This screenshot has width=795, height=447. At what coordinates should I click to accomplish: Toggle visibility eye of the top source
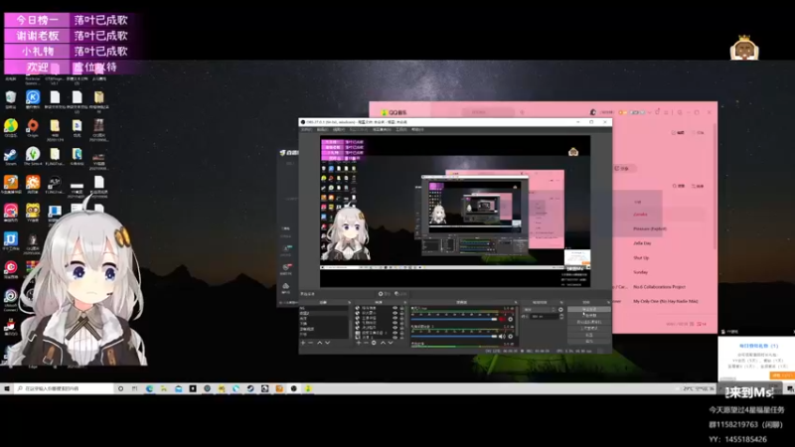(x=395, y=308)
